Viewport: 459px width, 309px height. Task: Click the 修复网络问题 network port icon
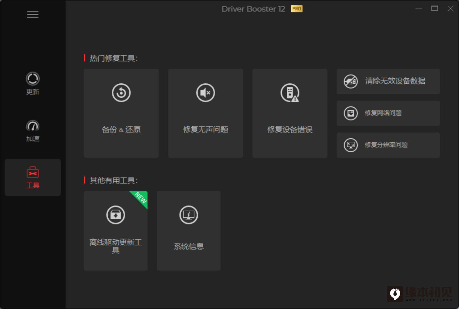coord(351,113)
